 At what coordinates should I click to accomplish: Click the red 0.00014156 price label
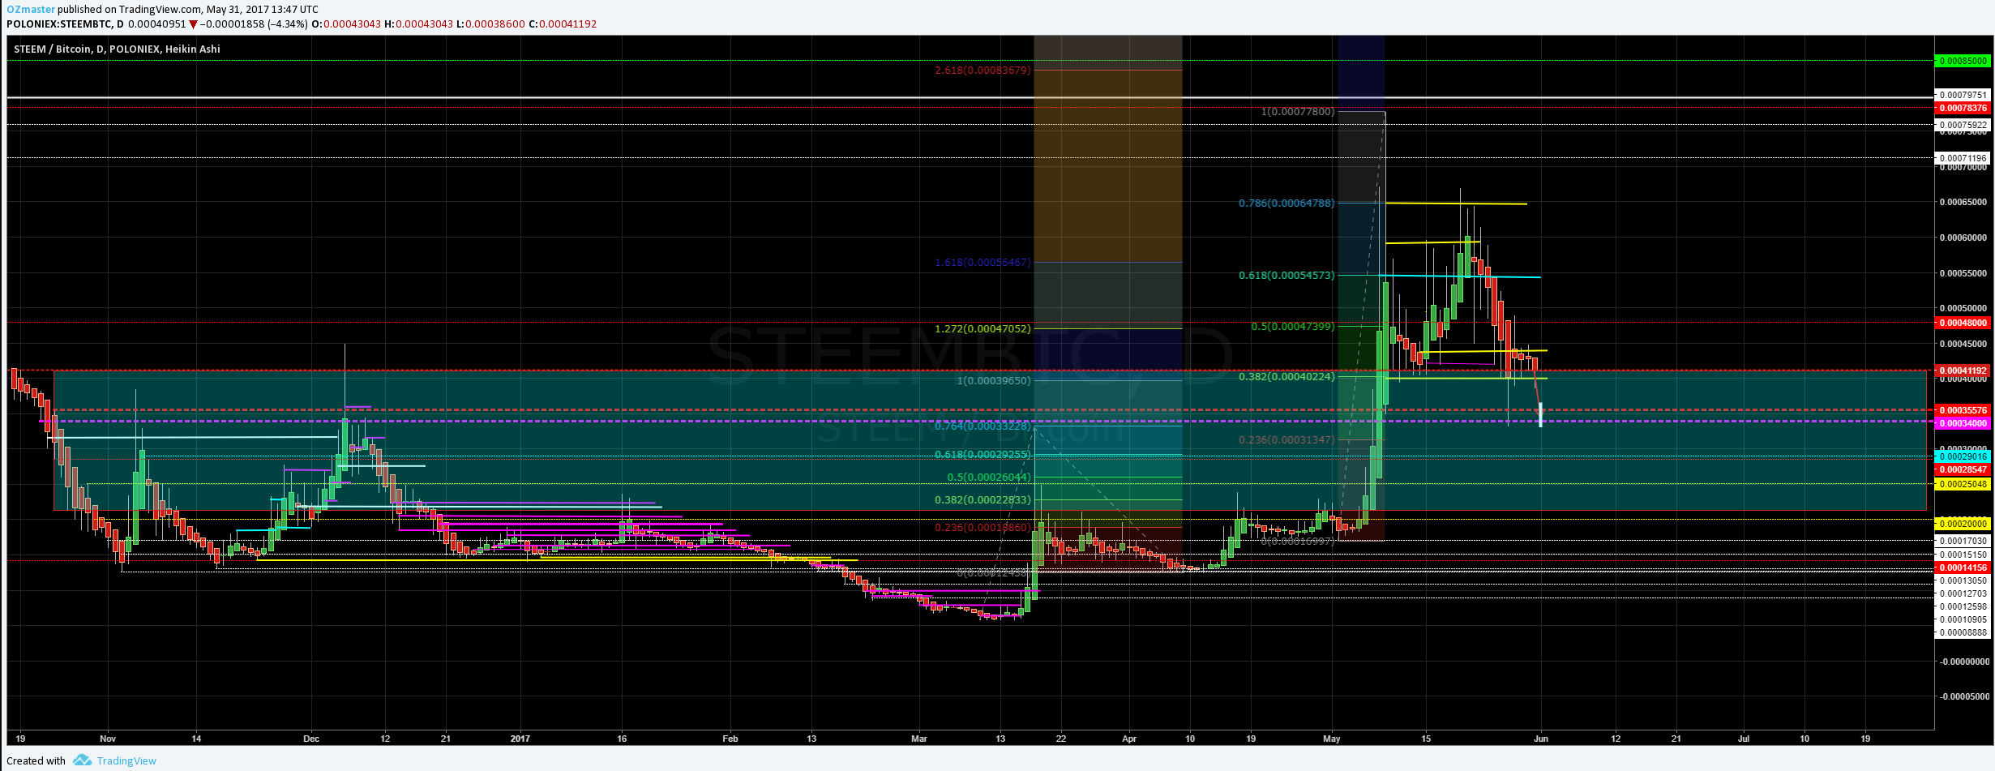[1963, 568]
